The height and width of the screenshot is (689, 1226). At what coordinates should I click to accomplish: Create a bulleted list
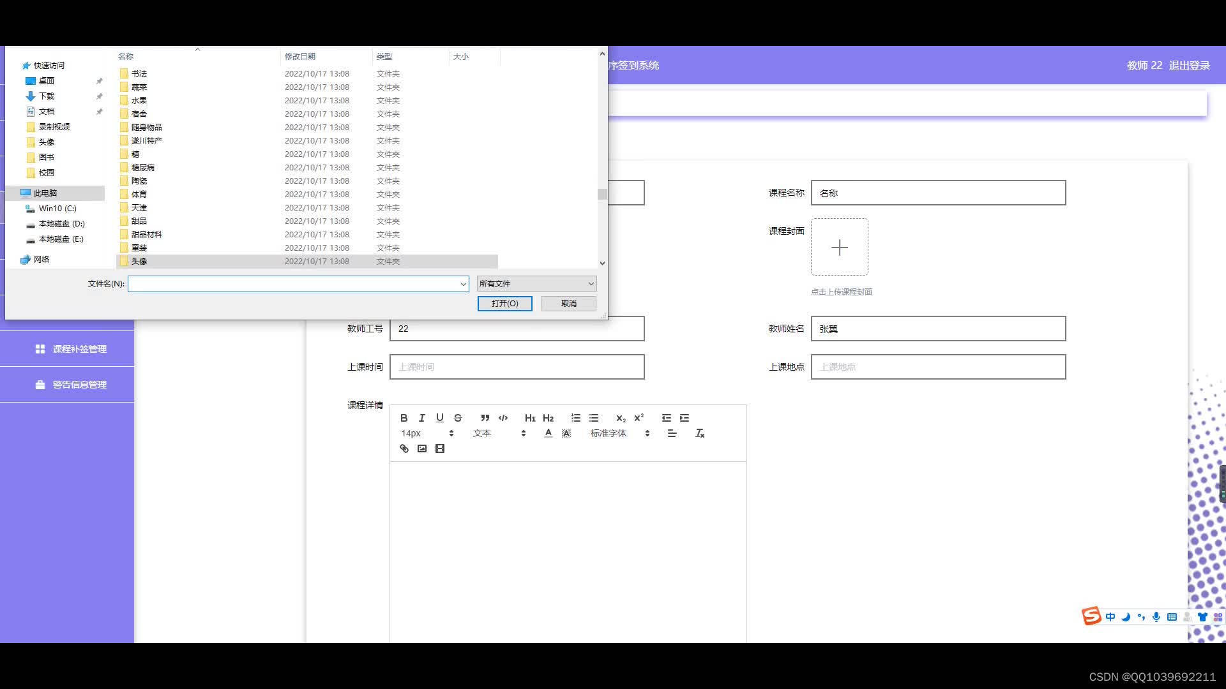coord(594,418)
